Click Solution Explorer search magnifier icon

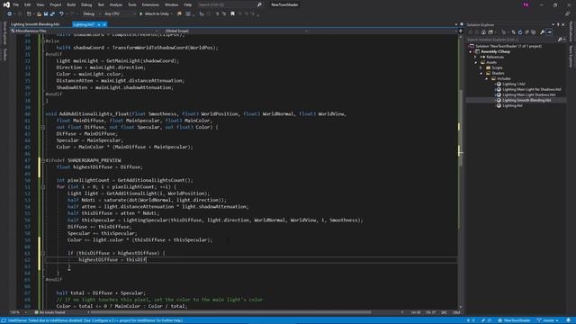coord(560,40)
